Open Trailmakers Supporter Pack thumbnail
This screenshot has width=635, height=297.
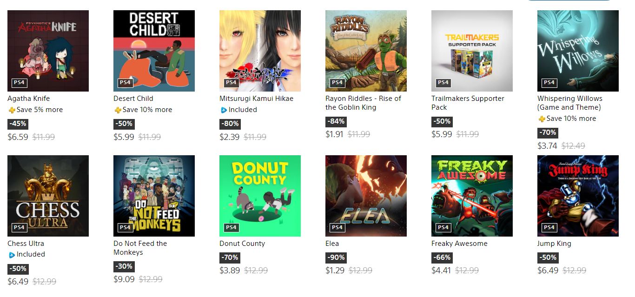tap(472, 51)
